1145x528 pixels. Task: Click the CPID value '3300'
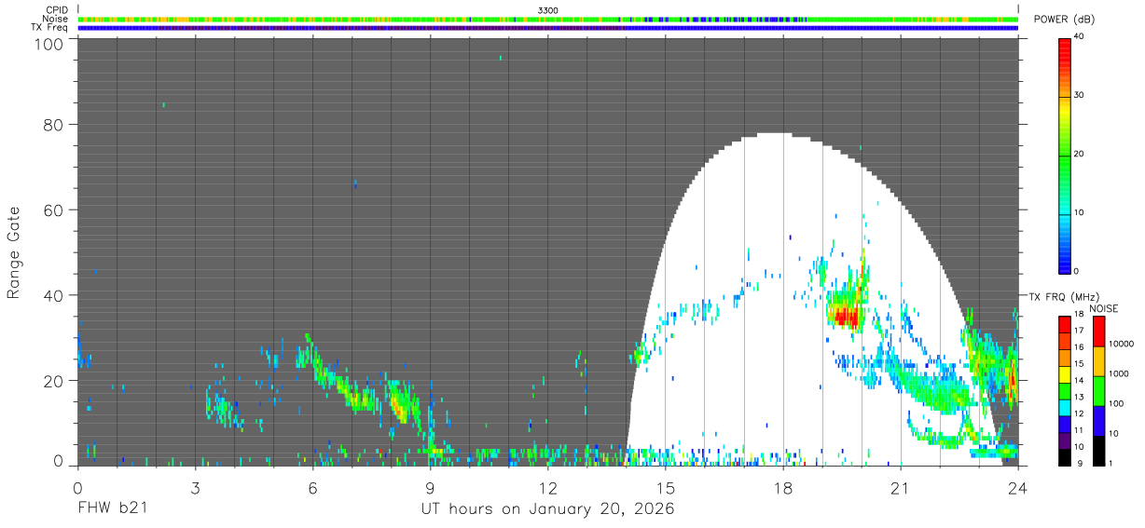click(x=548, y=10)
